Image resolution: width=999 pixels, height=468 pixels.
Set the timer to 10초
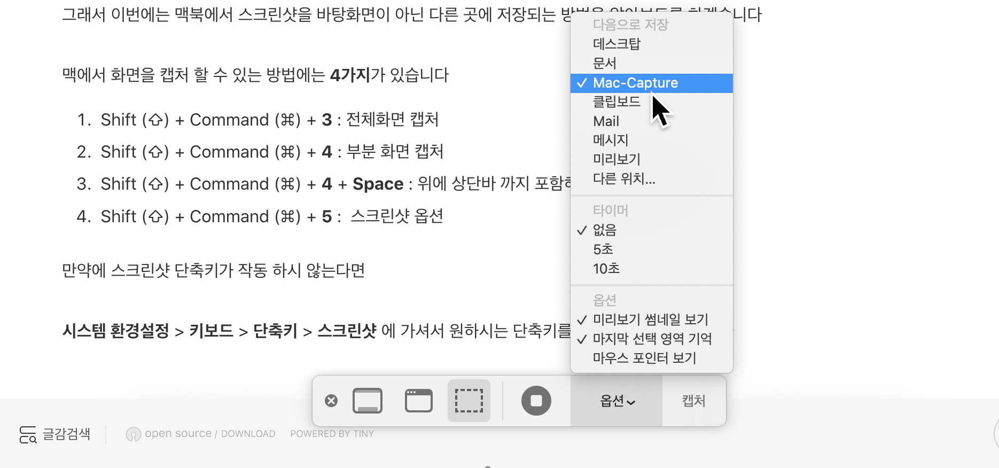[652, 269]
